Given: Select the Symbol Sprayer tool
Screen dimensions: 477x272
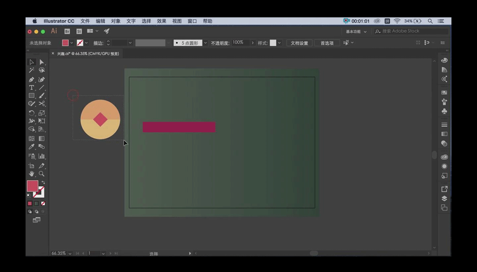Looking at the screenshot, I should click(x=31, y=156).
